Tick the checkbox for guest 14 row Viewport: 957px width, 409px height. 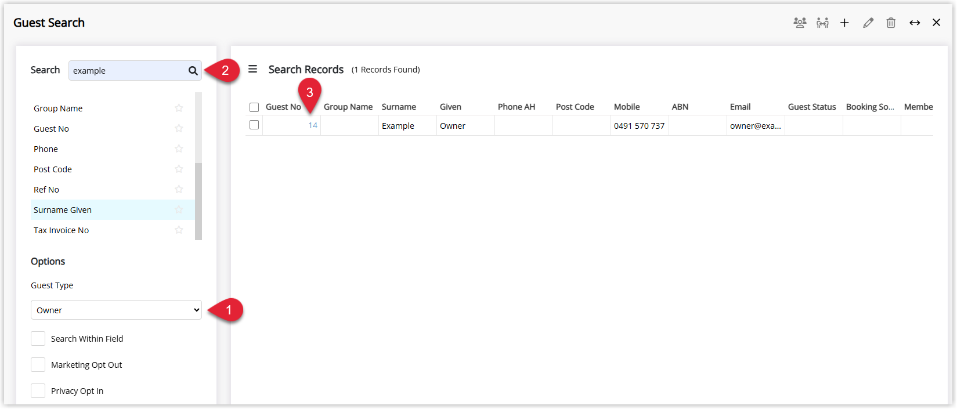pyautogui.click(x=254, y=125)
